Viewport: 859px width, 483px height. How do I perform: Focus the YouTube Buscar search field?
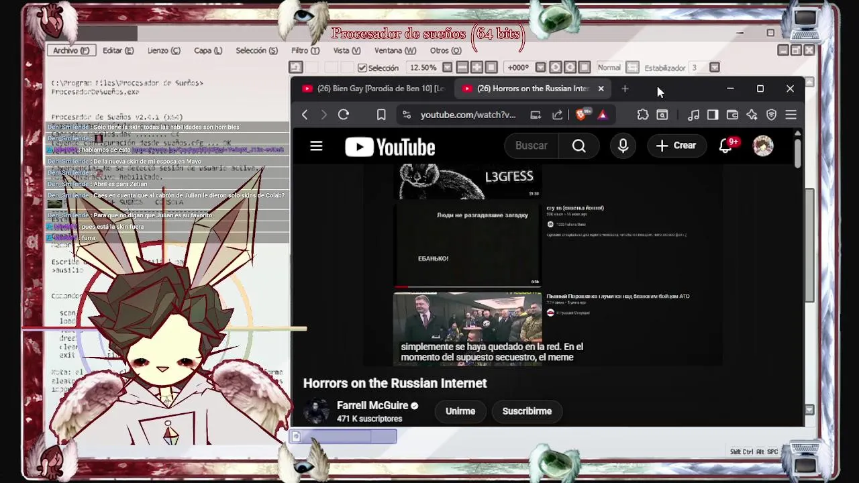tap(532, 146)
